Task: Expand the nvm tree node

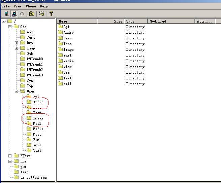Action: pos(10,161)
